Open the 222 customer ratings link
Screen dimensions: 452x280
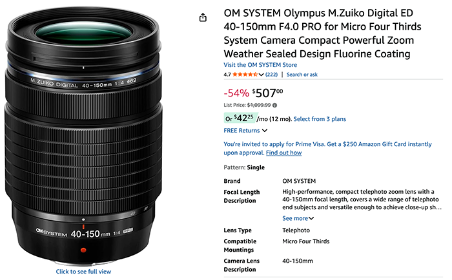point(271,75)
